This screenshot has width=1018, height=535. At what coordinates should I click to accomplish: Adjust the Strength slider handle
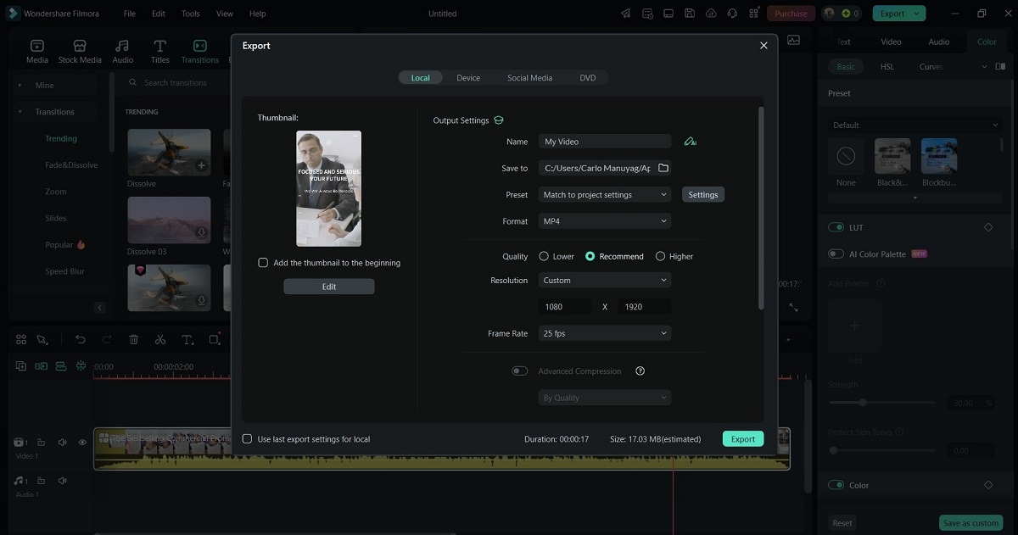coord(863,403)
